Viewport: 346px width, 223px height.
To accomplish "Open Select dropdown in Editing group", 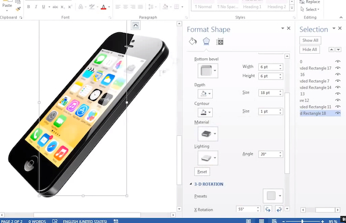I will tap(310, 9).
